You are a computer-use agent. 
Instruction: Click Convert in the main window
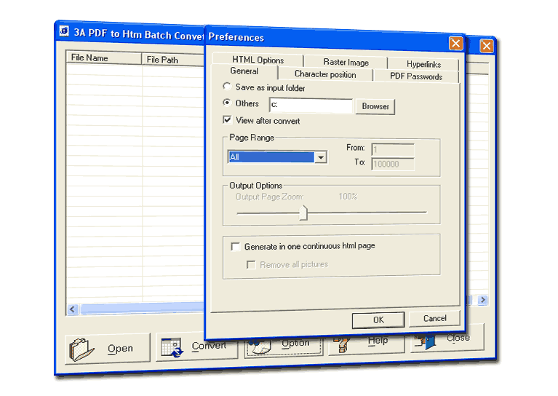click(197, 346)
